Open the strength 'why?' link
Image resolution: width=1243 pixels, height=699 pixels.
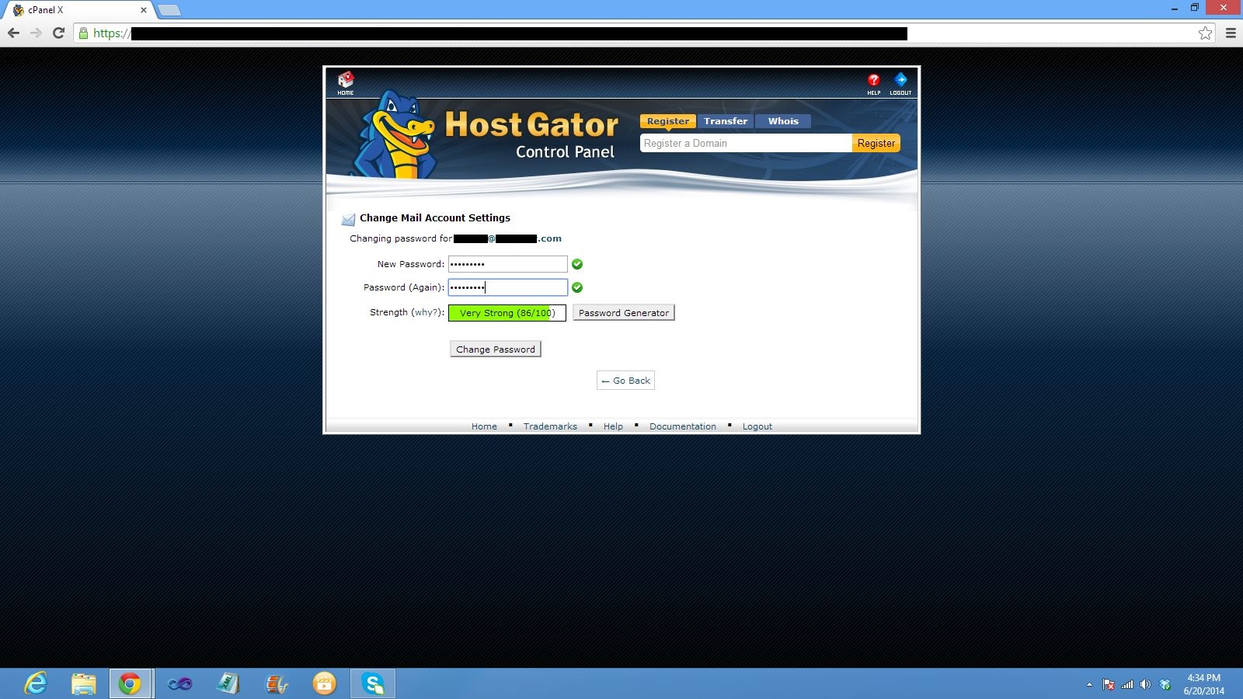point(426,312)
